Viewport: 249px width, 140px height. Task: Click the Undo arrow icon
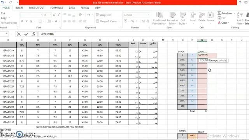point(3,2)
